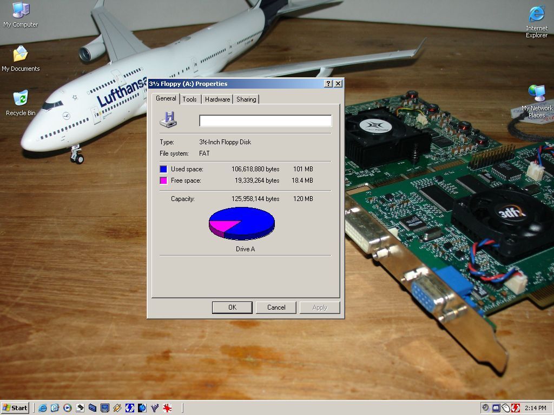Switch to the Sharing tab
554x415 pixels.
[x=246, y=99]
